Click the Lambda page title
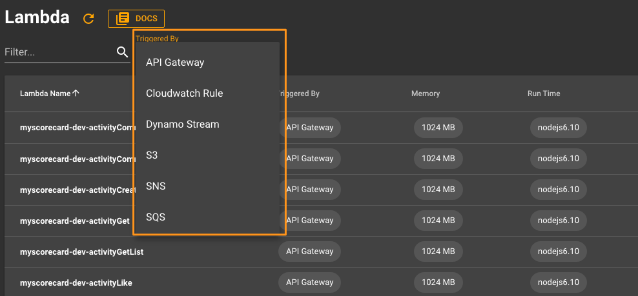 point(37,17)
